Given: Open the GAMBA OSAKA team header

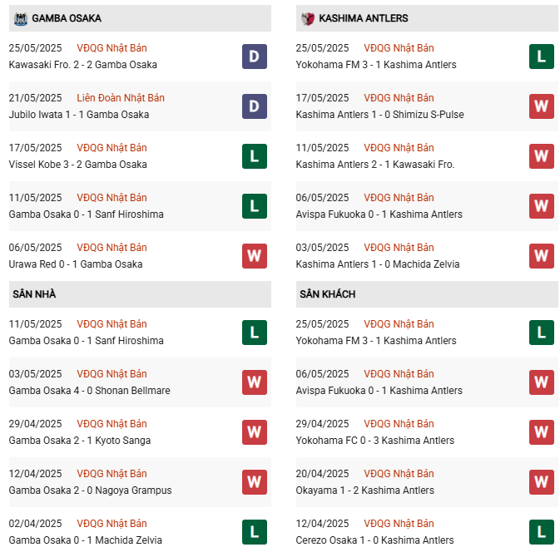Looking at the screenshot, I should tap(140, 18).
